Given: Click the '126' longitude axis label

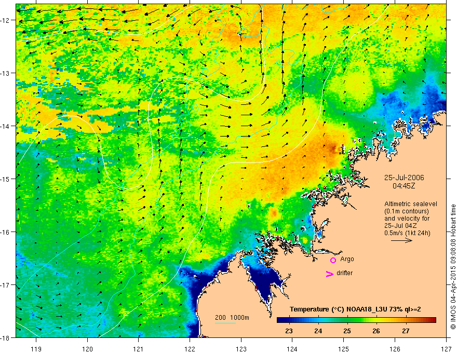Looking at the screenshot, I should (395, 349).
